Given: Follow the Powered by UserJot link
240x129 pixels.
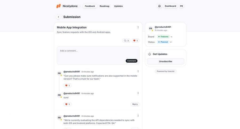Looking at the screenshot, I should point(166,71).
